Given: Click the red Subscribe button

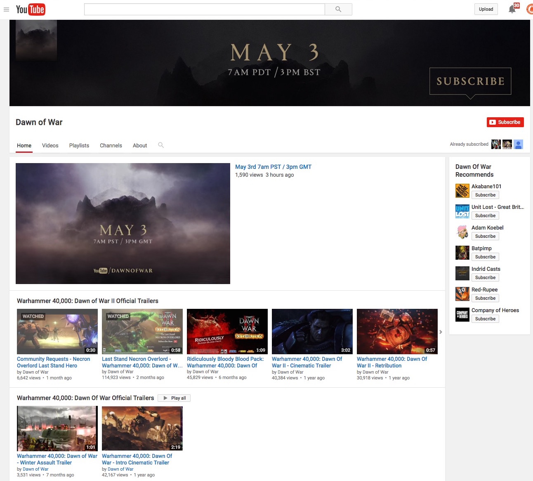Looking at the screenshot, I should [505, 122].
